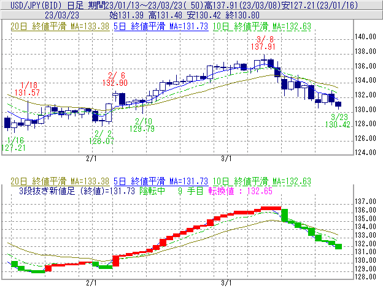Click the low 安127.21(23/01/16) header text

(x=320, y=5)
